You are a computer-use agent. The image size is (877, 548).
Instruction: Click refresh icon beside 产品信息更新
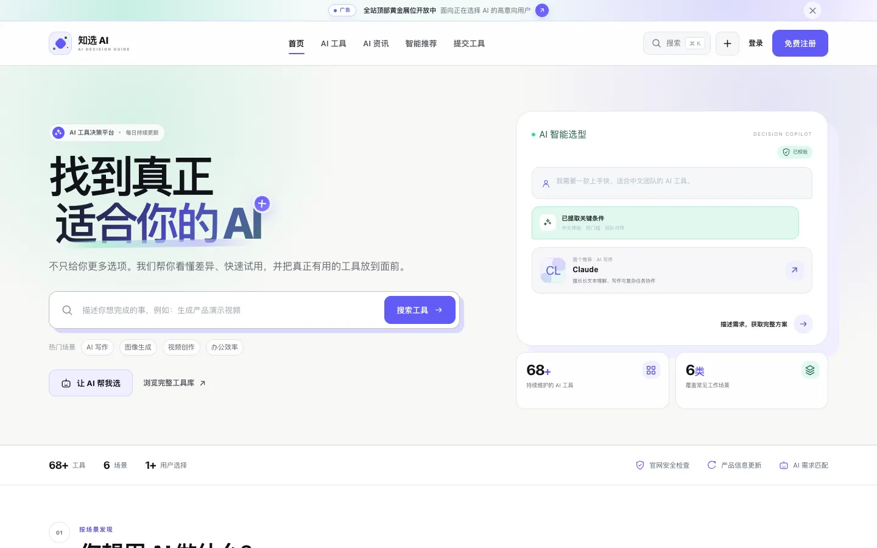711,465
